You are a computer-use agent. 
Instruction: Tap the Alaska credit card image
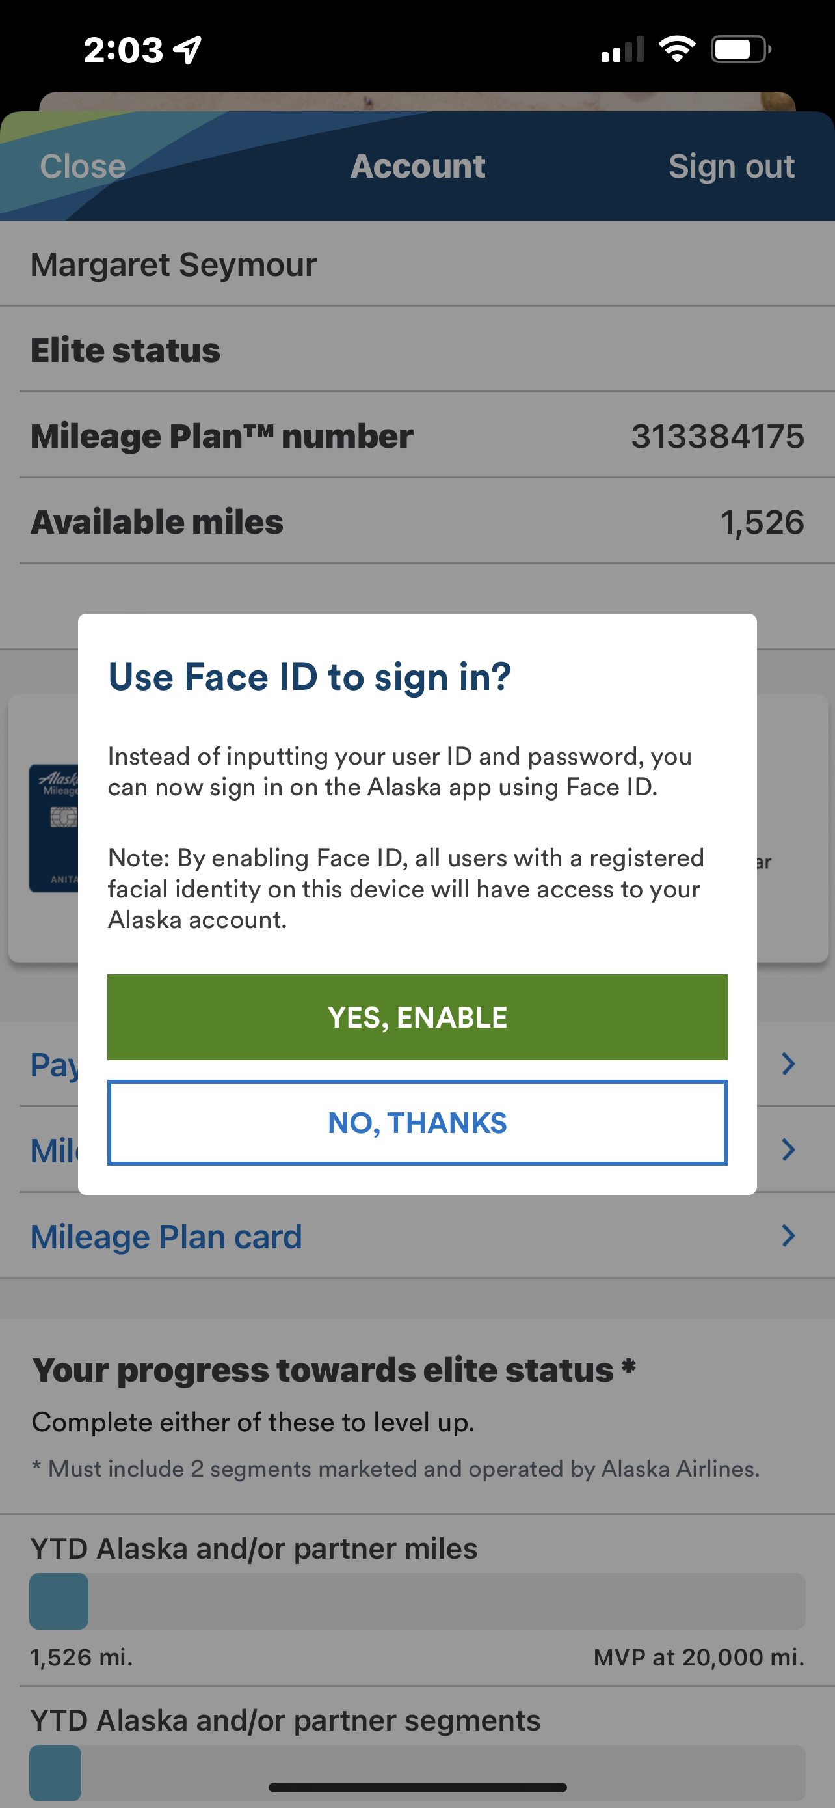tap(54, 829)
